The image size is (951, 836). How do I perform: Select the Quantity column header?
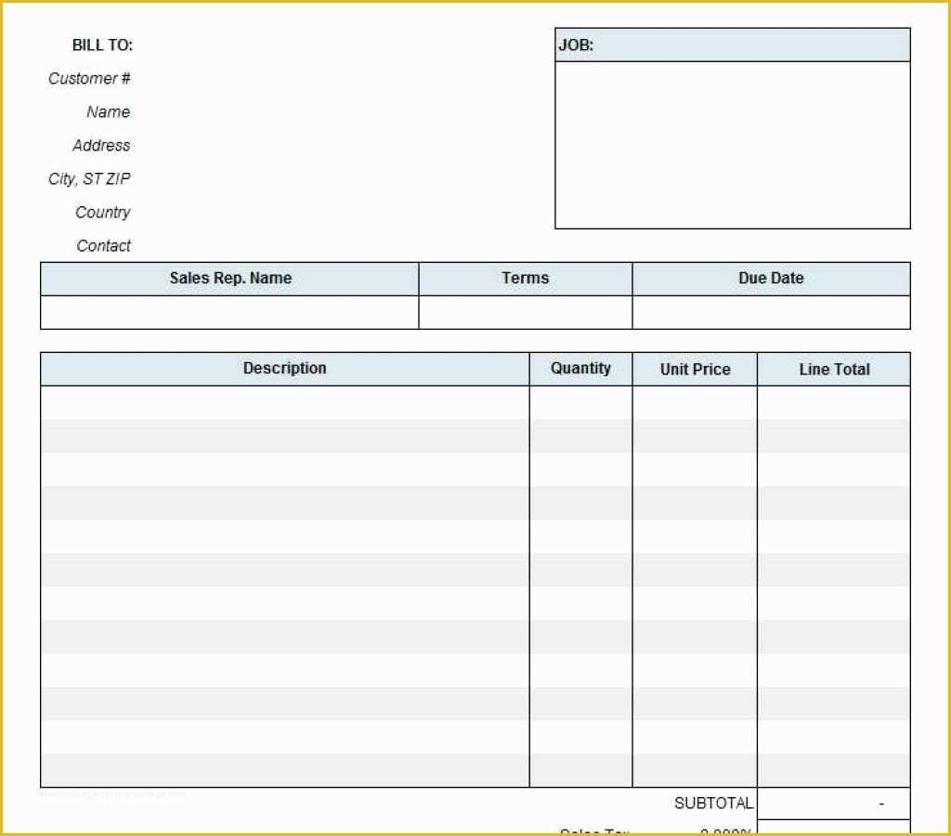click(x=580, y=369)
